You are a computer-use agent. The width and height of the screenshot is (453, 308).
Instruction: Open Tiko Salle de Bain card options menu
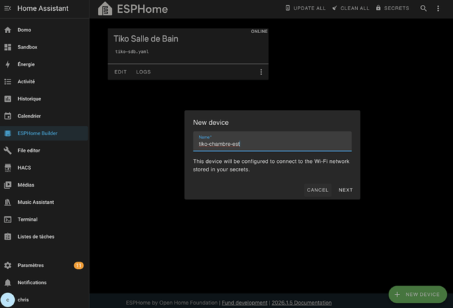point(261,72)
